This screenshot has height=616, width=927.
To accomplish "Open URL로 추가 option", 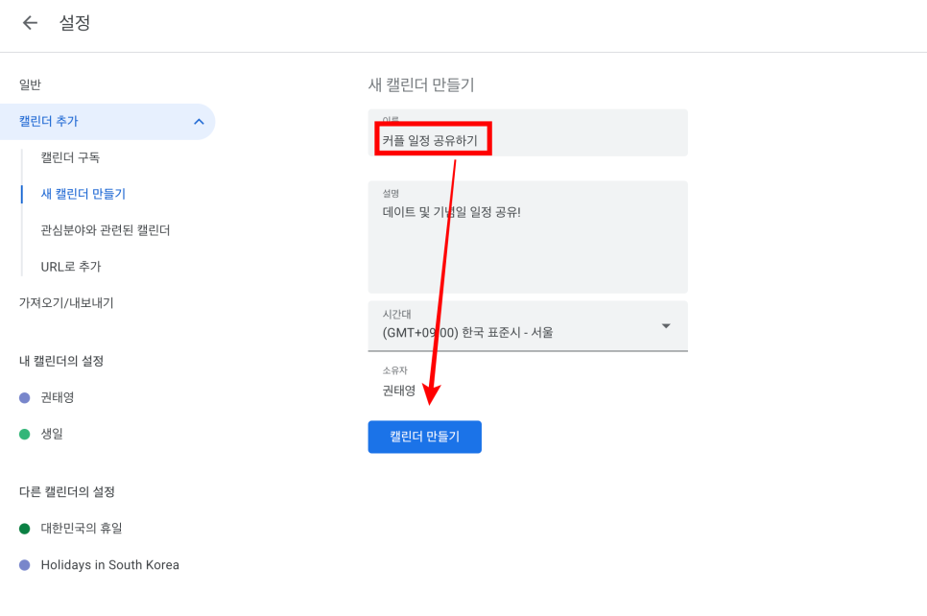I will click(x=70, y=267).
